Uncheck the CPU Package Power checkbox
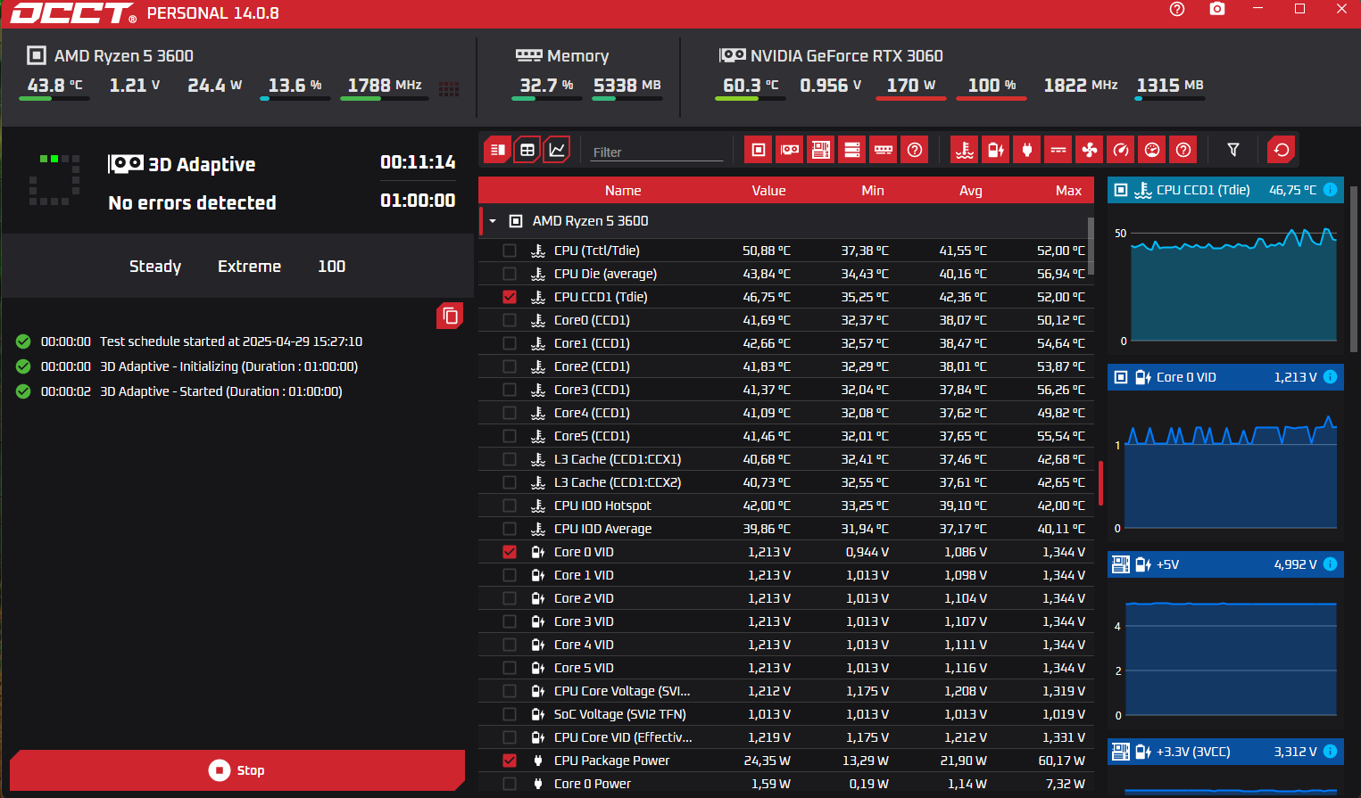This screenshot has width=1361, height=798. (510, 761)
